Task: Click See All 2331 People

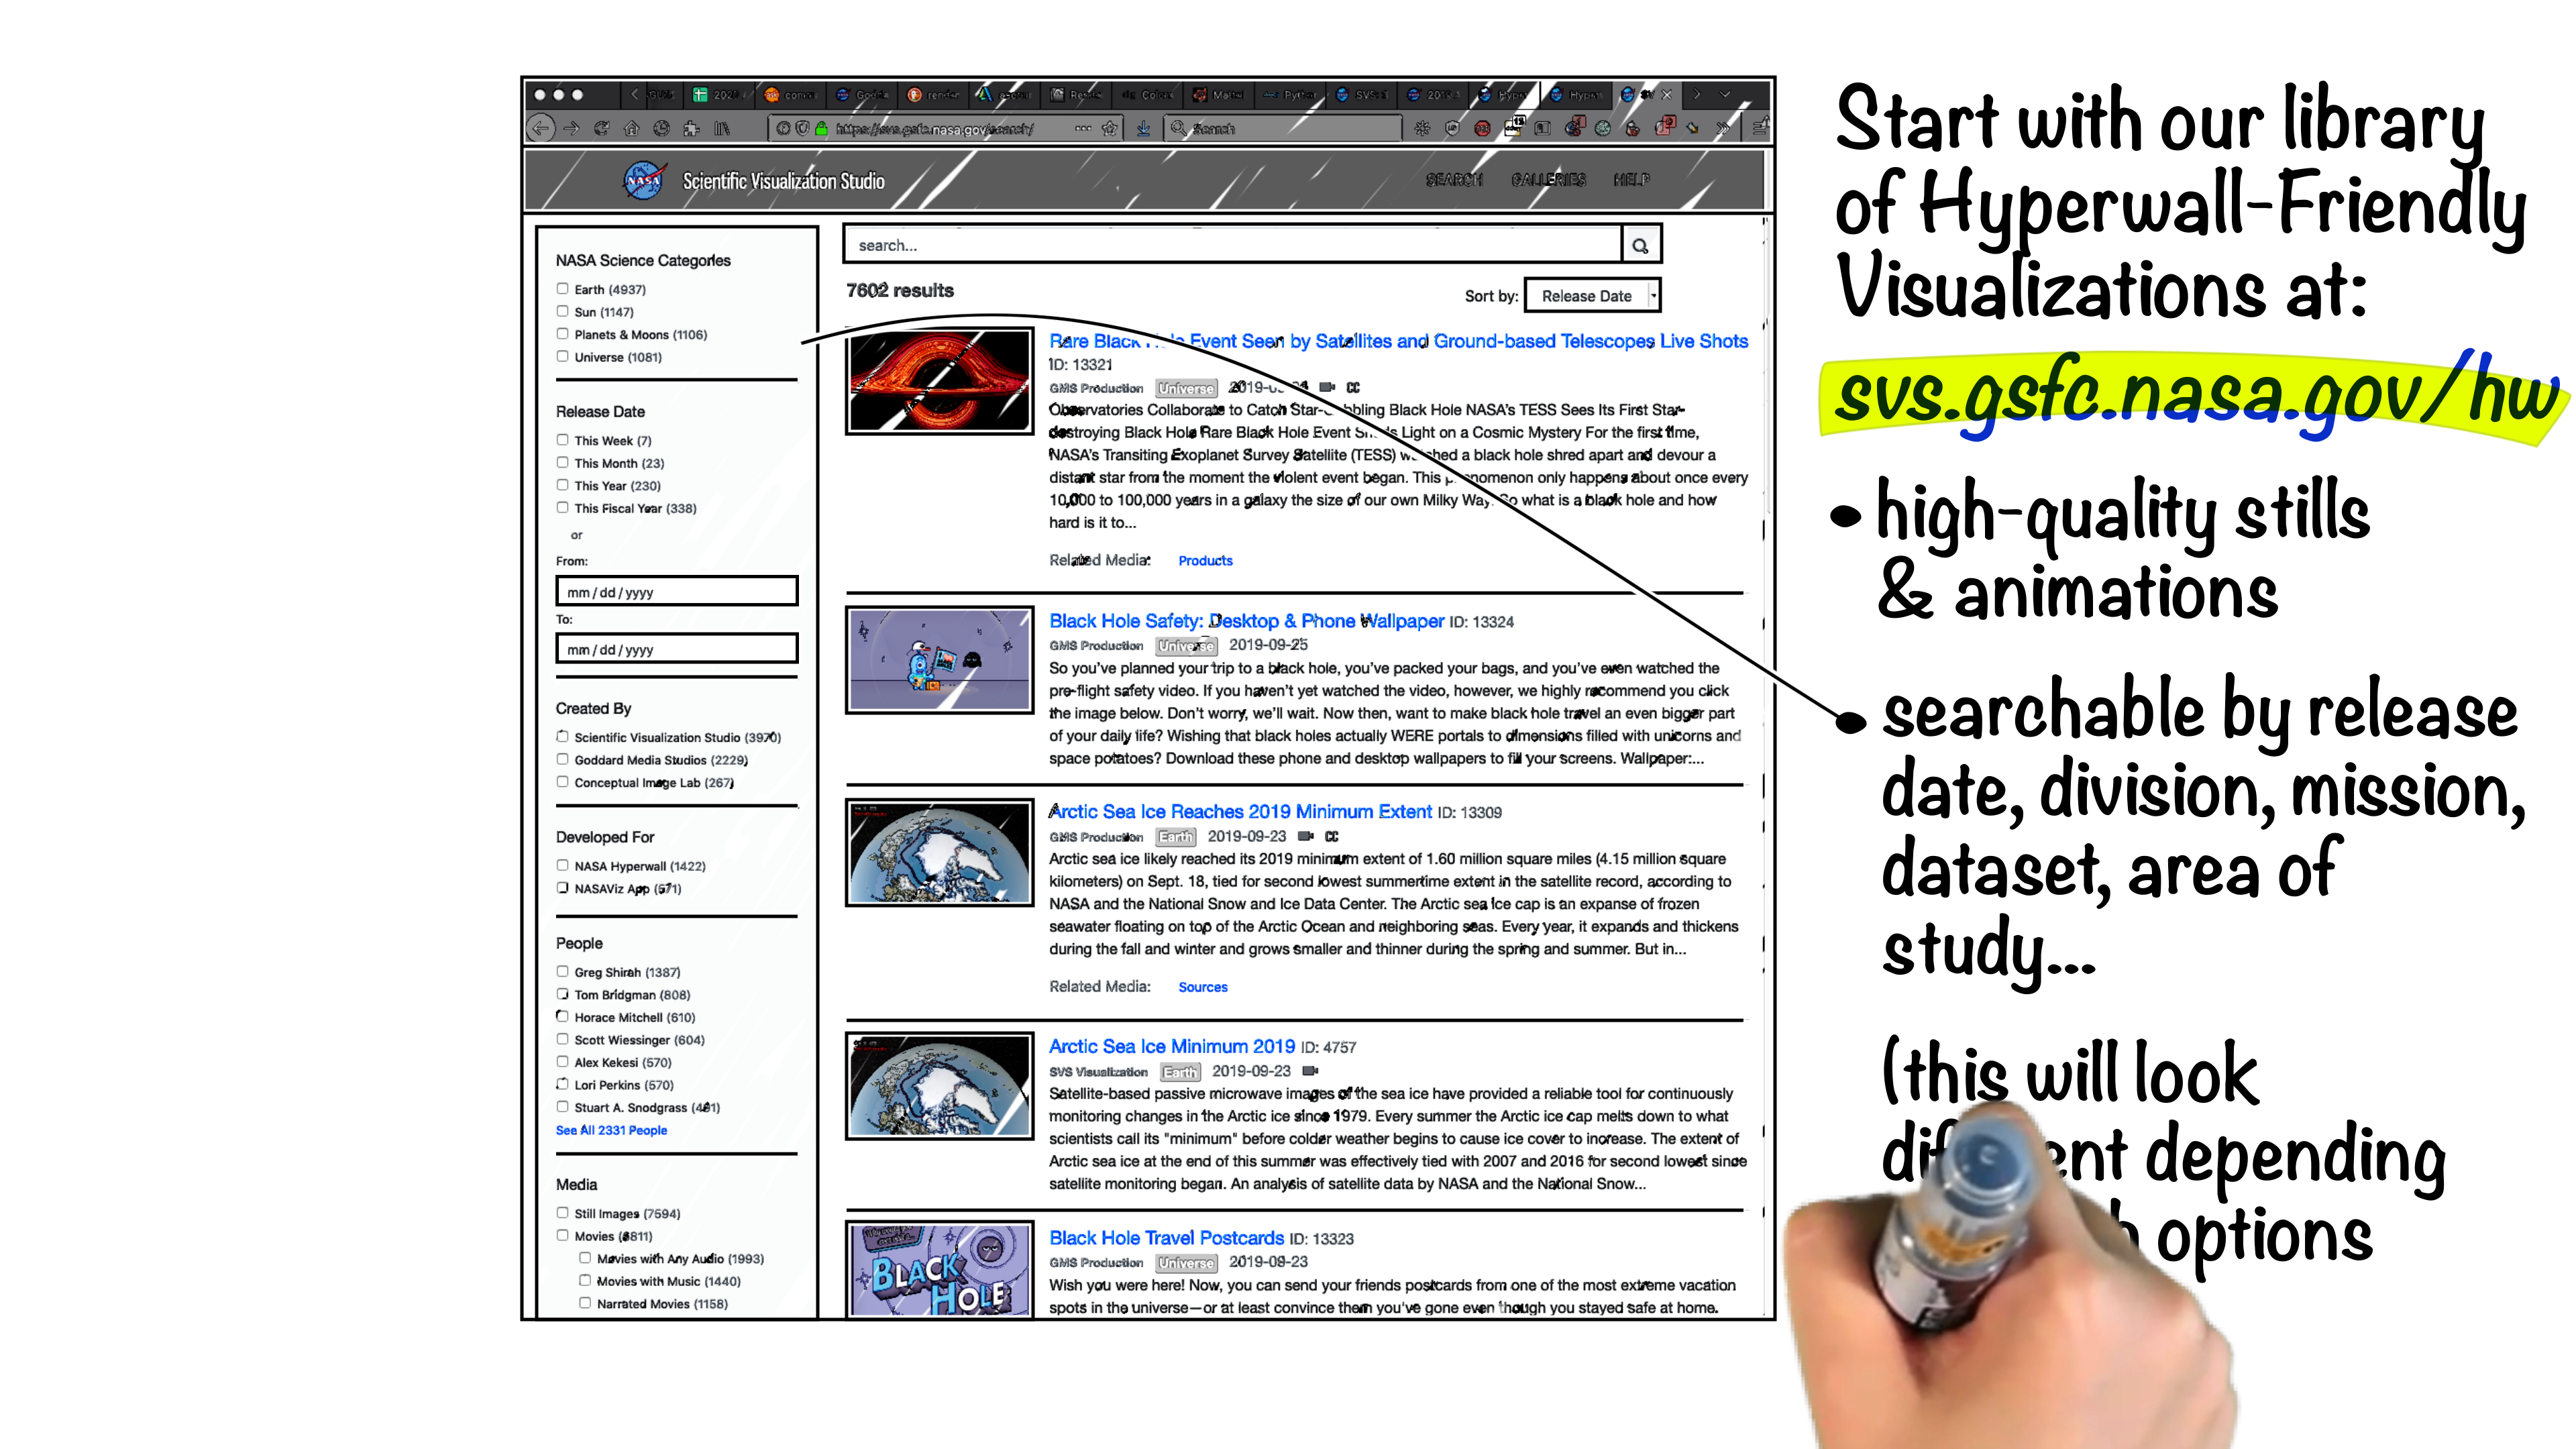Action: (x=611, y=1130)
